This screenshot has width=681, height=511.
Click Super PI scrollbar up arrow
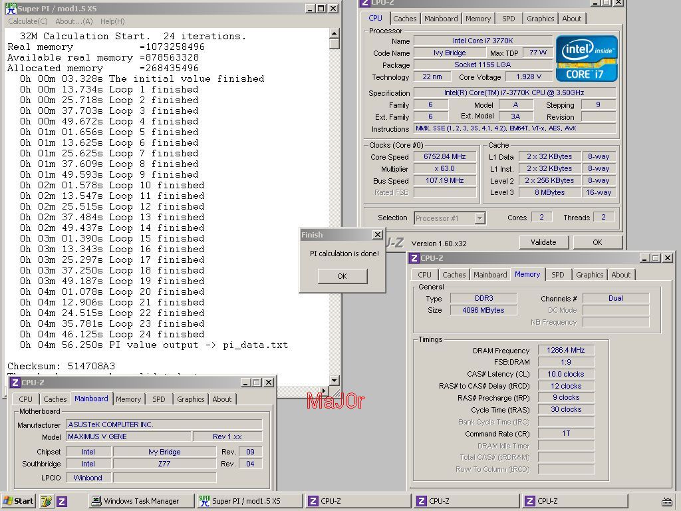[x=334, y=33]
